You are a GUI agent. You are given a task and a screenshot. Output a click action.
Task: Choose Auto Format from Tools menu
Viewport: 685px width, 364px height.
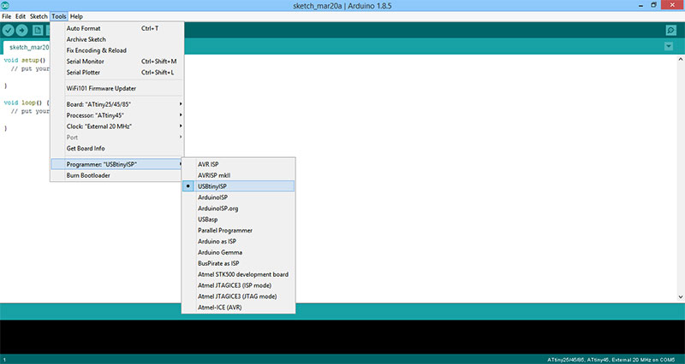(x=117, y=28)
